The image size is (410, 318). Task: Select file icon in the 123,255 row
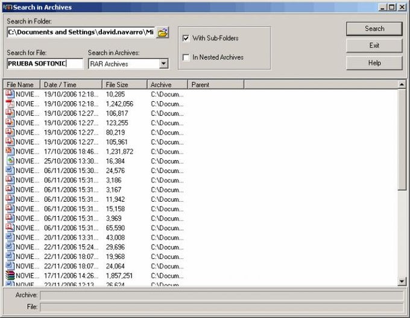tap(10, 123)
